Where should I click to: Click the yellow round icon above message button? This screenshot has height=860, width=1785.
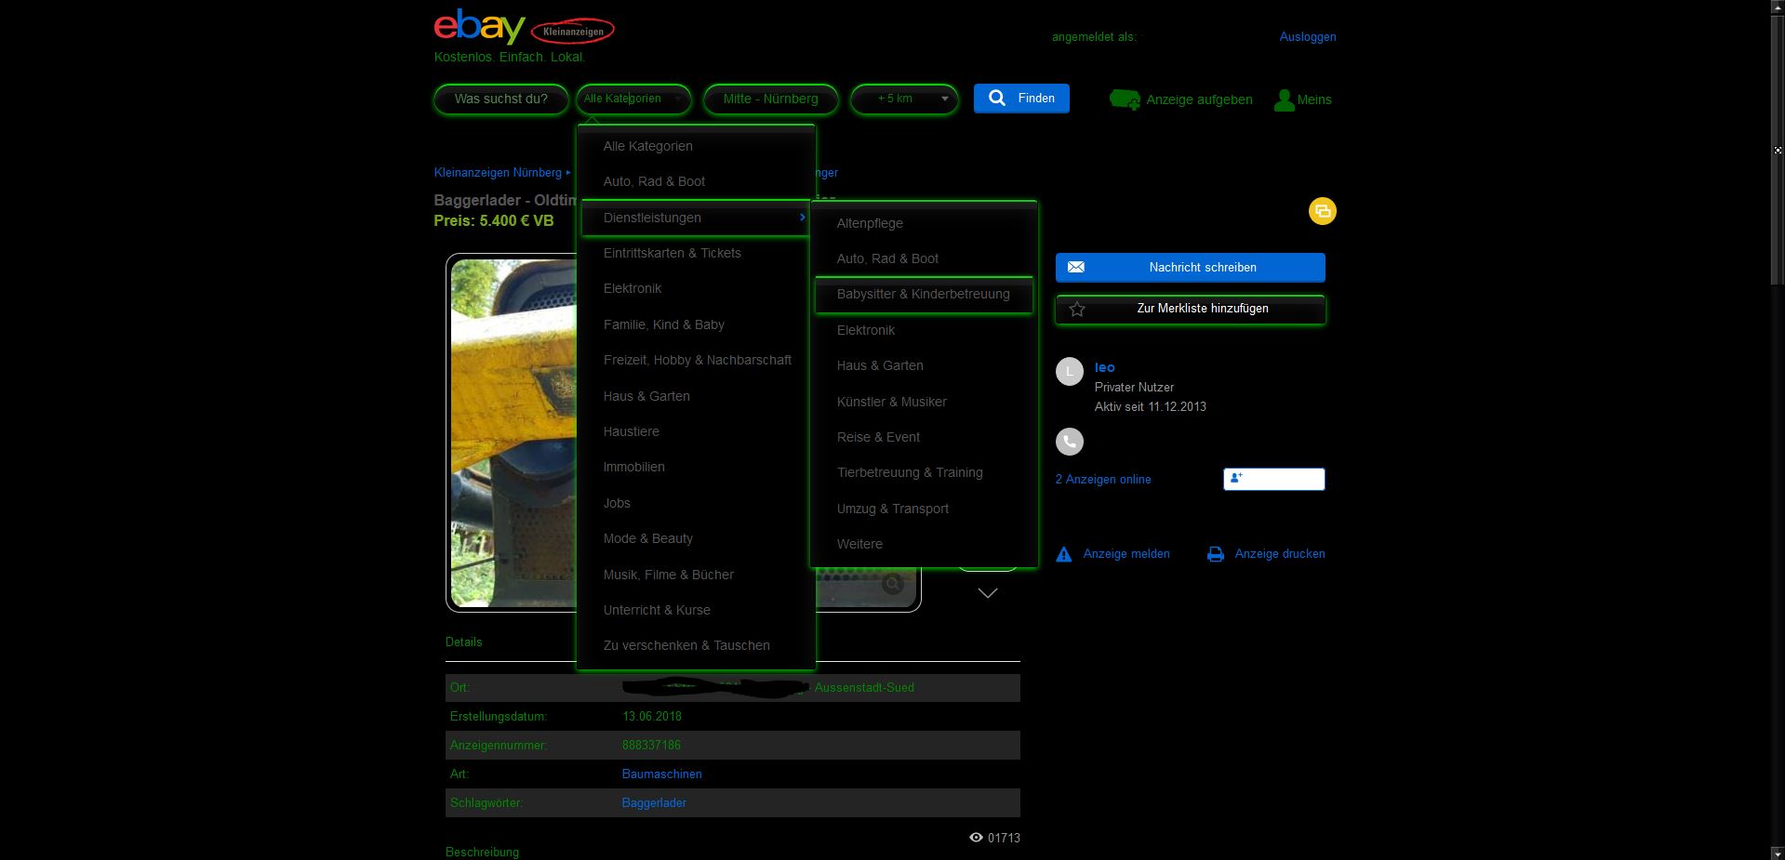click(x=1322, y=211)
